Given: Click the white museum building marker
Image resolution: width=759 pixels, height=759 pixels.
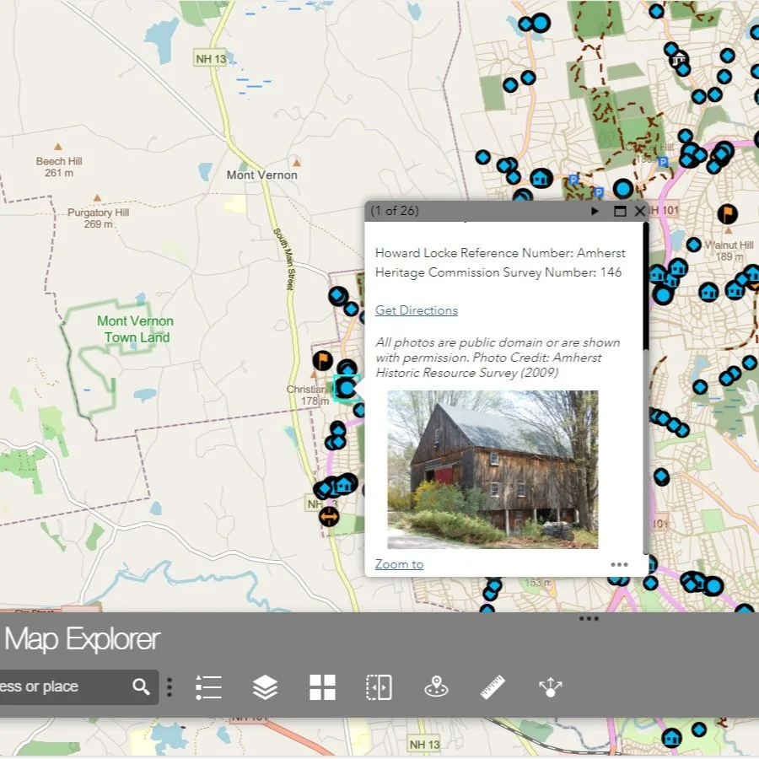Looking at the screenshot, I should [678, 59].
